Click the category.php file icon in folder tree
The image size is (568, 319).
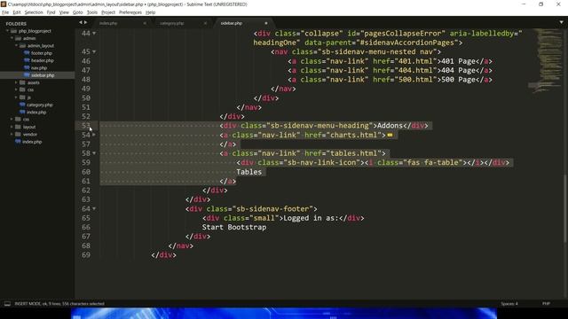pyautogui.click(x=22, y=105)
